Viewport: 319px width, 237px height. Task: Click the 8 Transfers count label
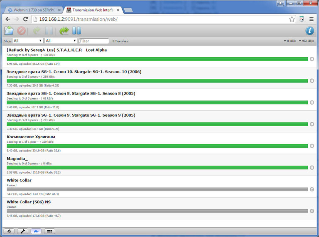click(x=120, y=41)
